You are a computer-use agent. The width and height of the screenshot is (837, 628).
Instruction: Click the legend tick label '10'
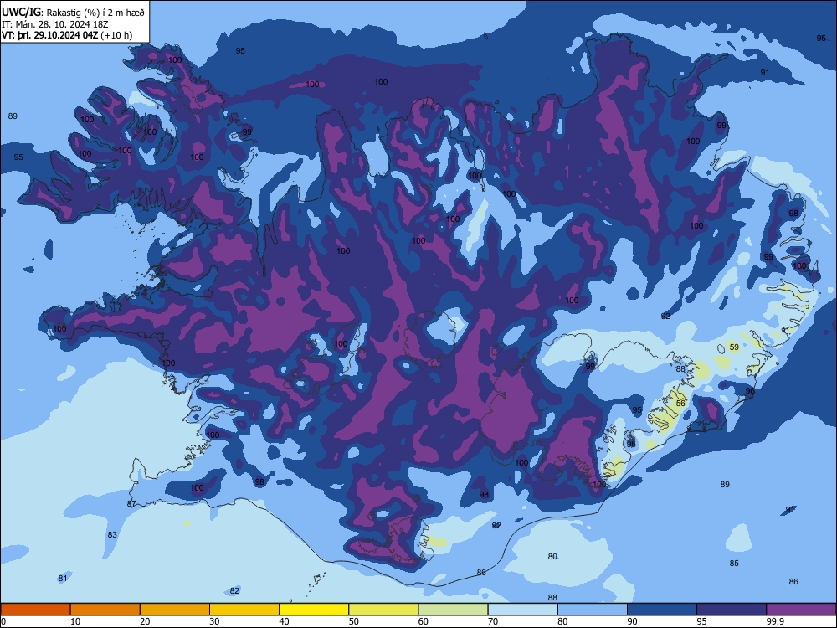pos(75,621)
